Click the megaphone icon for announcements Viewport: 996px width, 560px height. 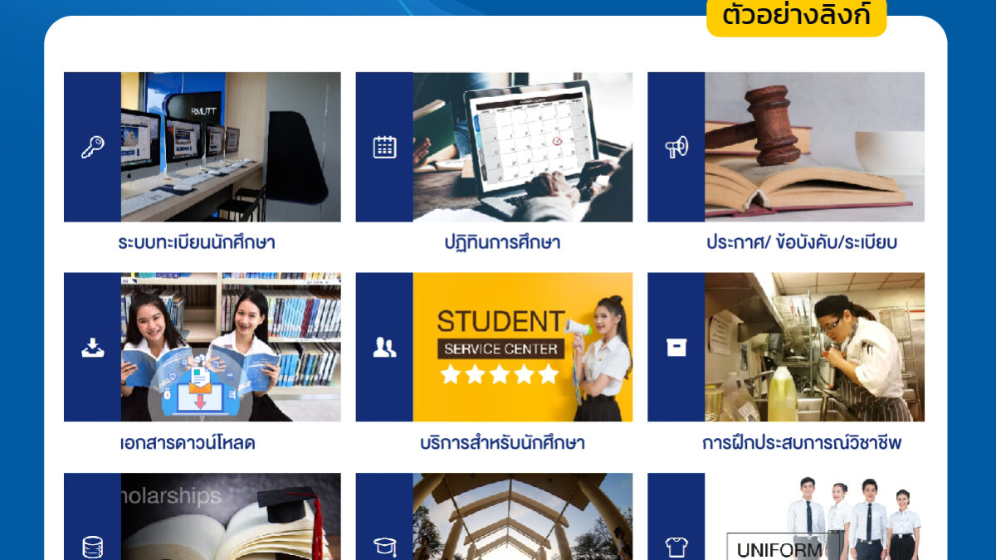click(x=676, y=148)
